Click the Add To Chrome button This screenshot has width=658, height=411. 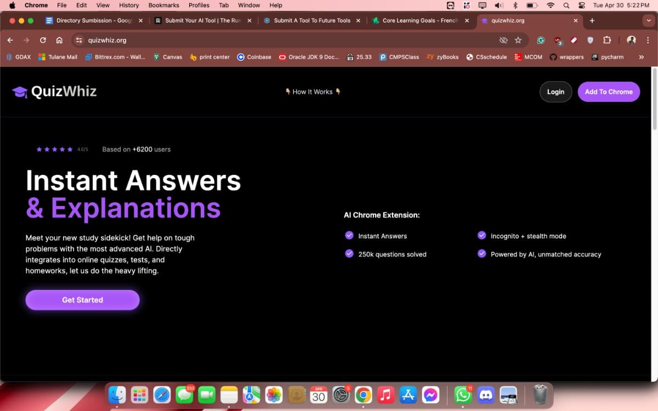609,92
